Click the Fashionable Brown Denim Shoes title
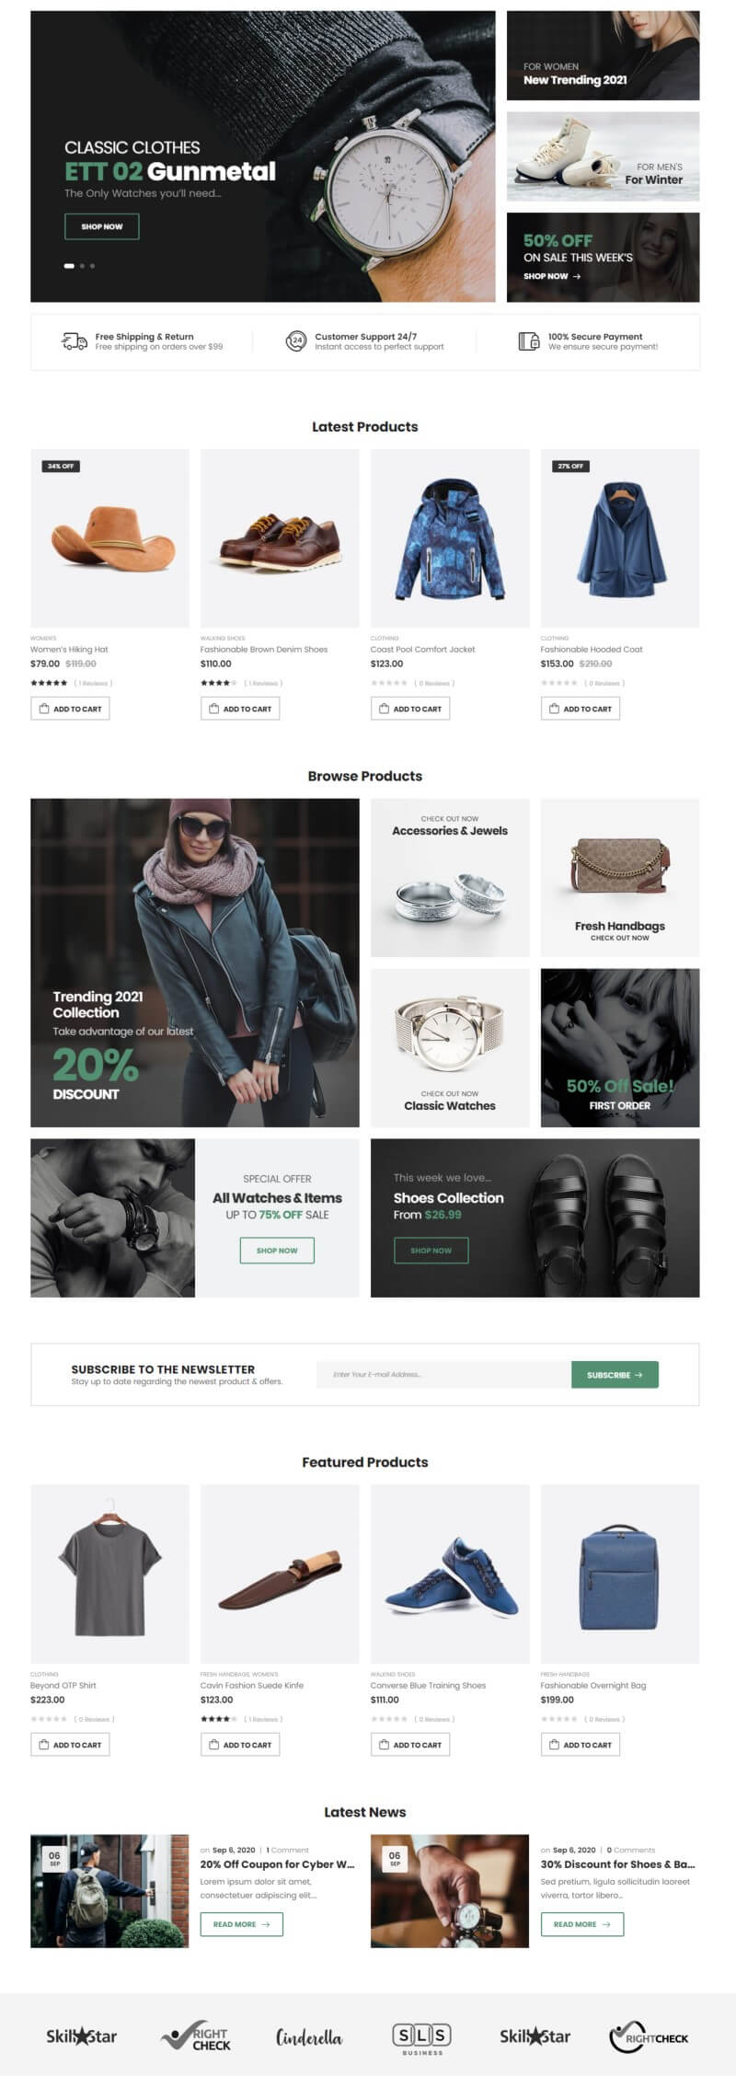This screenshot has width=736, height=2088. point(264,650)
